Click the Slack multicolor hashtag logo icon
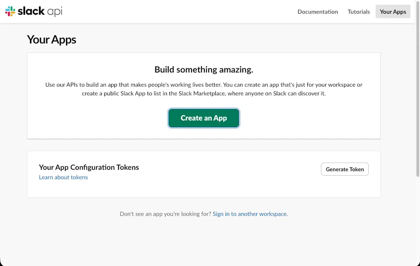This screenshot has width=420, height=266. click(10, 11)
